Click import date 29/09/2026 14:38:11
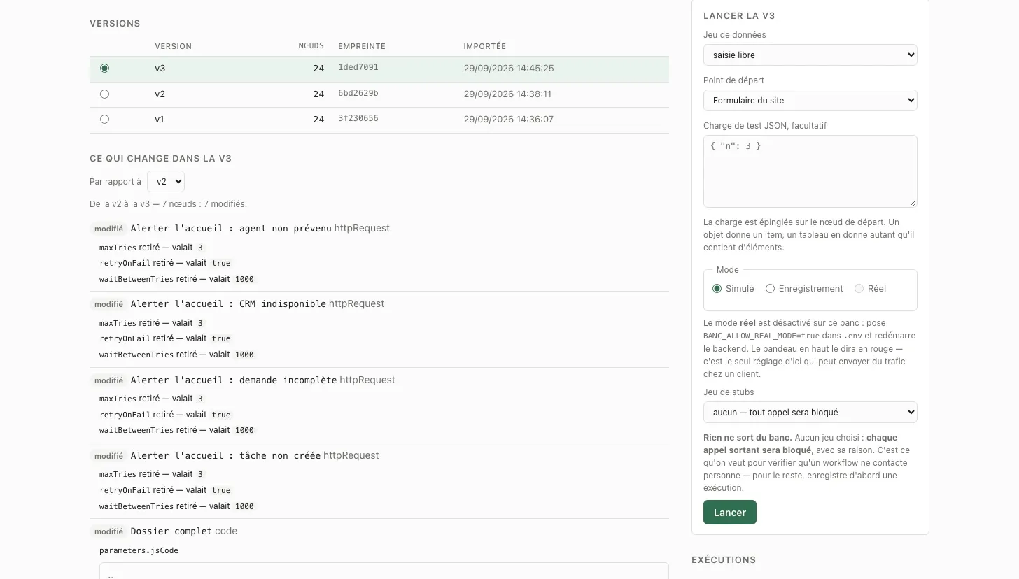This screenshot has width=1019, height=579. coord(507,94)
